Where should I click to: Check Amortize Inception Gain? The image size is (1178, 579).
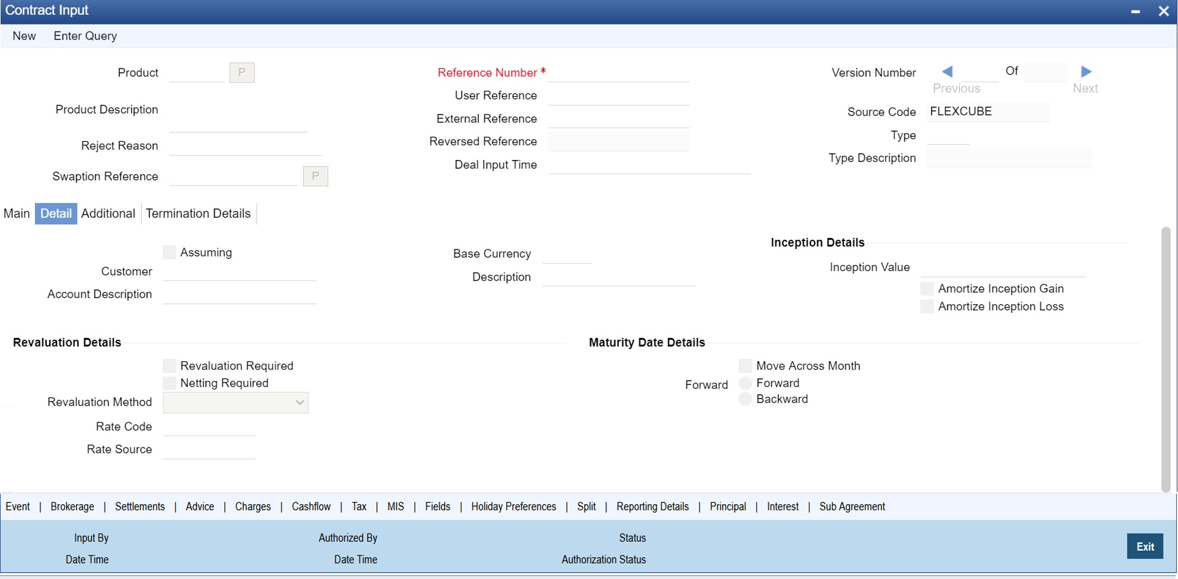point(927,289)
